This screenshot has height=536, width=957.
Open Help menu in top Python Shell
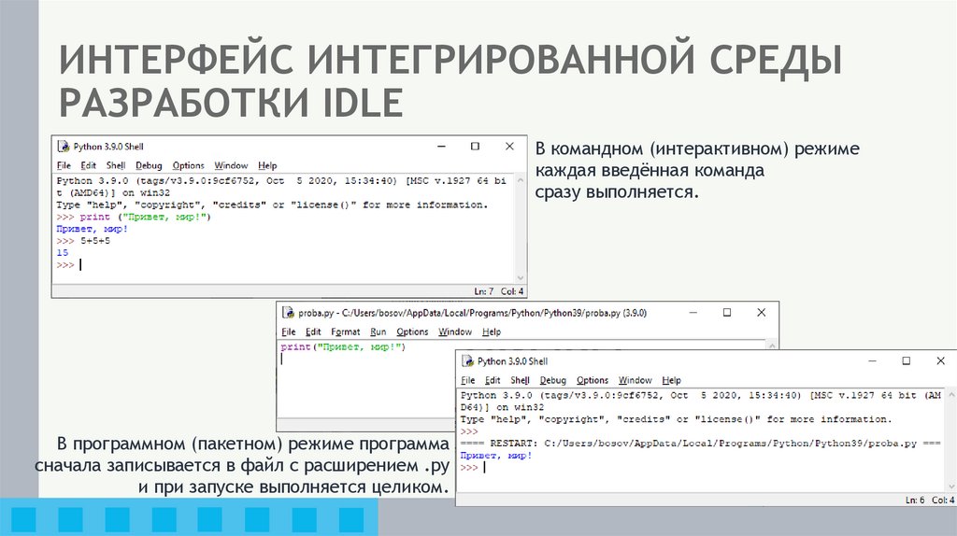[267, 165]
